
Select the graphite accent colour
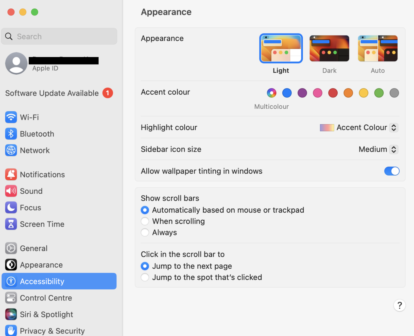point(394,93)
